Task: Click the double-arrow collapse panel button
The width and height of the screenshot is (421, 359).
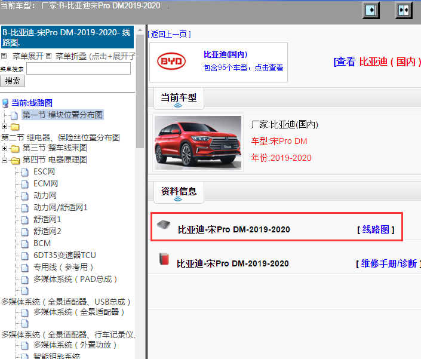Action: [404, 11]
